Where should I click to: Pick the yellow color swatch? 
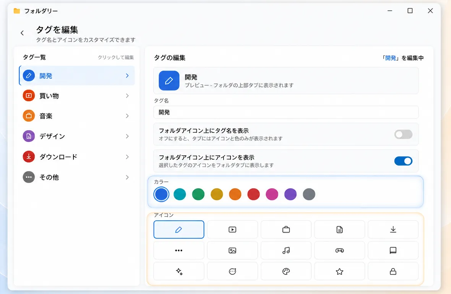[217, 194]
